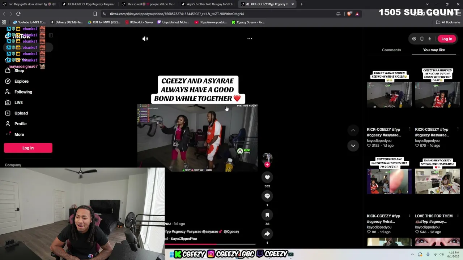This screenshot has height=260, width=463.
Task: Open the three-dot video options menu
Action: coord(250,39)
